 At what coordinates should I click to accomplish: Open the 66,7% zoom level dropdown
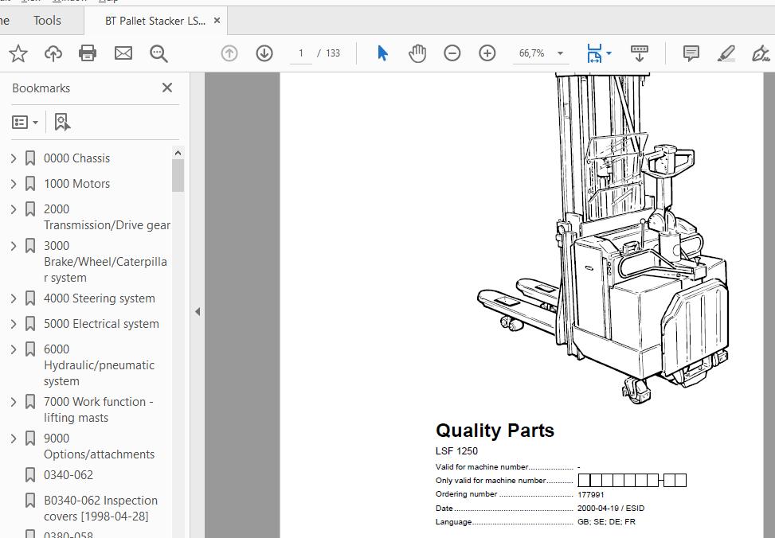[x=560, y=53]
